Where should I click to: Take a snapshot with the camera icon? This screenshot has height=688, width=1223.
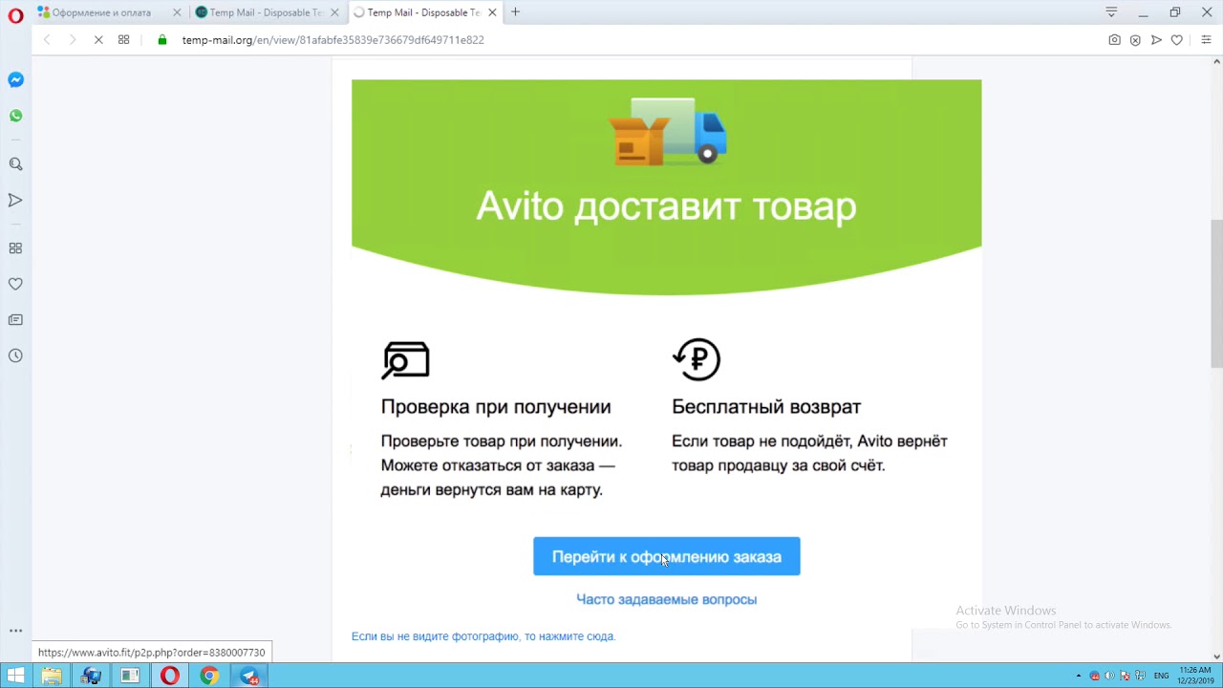coord(1114,40)
